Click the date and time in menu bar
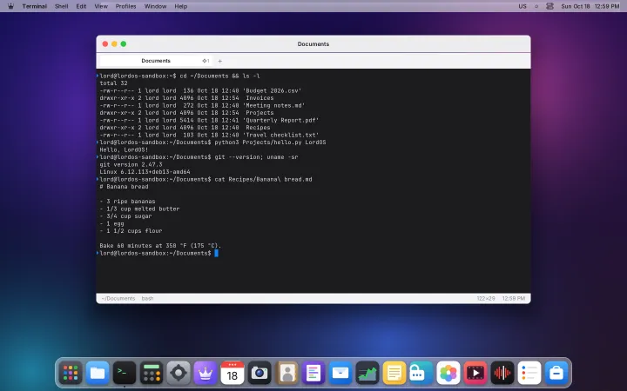The height and width of the screenshot is (391, 627). pyautogui.click(x=590, y=6)
